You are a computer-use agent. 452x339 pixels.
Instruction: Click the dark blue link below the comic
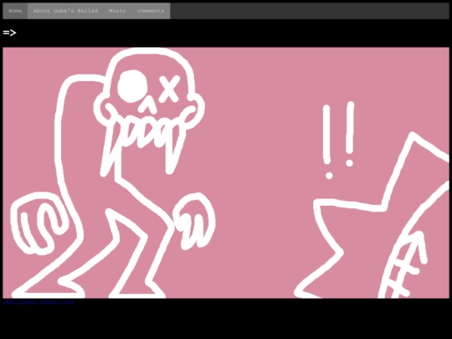pos(39,302)
